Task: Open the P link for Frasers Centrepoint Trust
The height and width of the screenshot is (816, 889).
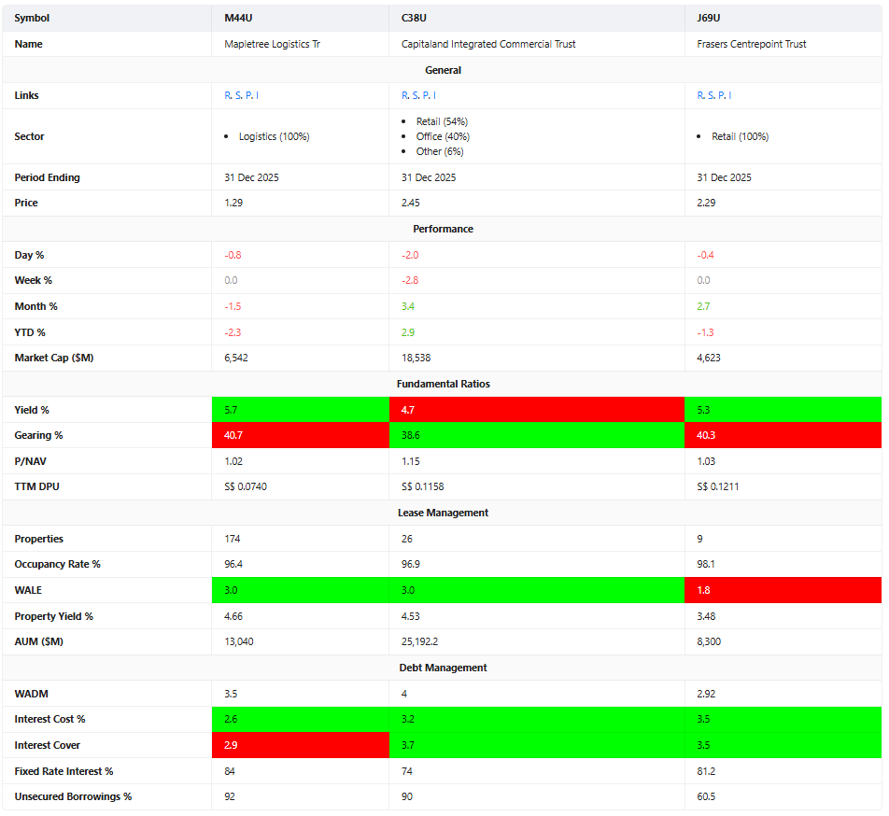Action: coord(720,95)
